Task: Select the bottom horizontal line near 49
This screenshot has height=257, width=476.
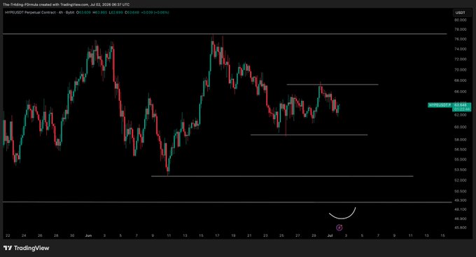Action: click(x=227, y=202)
